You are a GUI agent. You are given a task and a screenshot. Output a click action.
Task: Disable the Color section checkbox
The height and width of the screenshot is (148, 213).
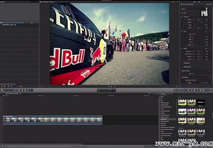click(x=182, y=13)
